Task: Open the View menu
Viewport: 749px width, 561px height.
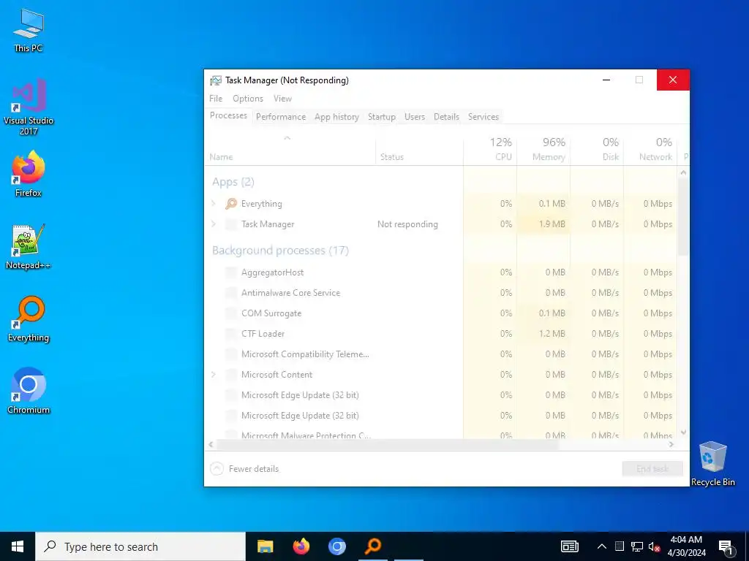Action: click(282, 99)
